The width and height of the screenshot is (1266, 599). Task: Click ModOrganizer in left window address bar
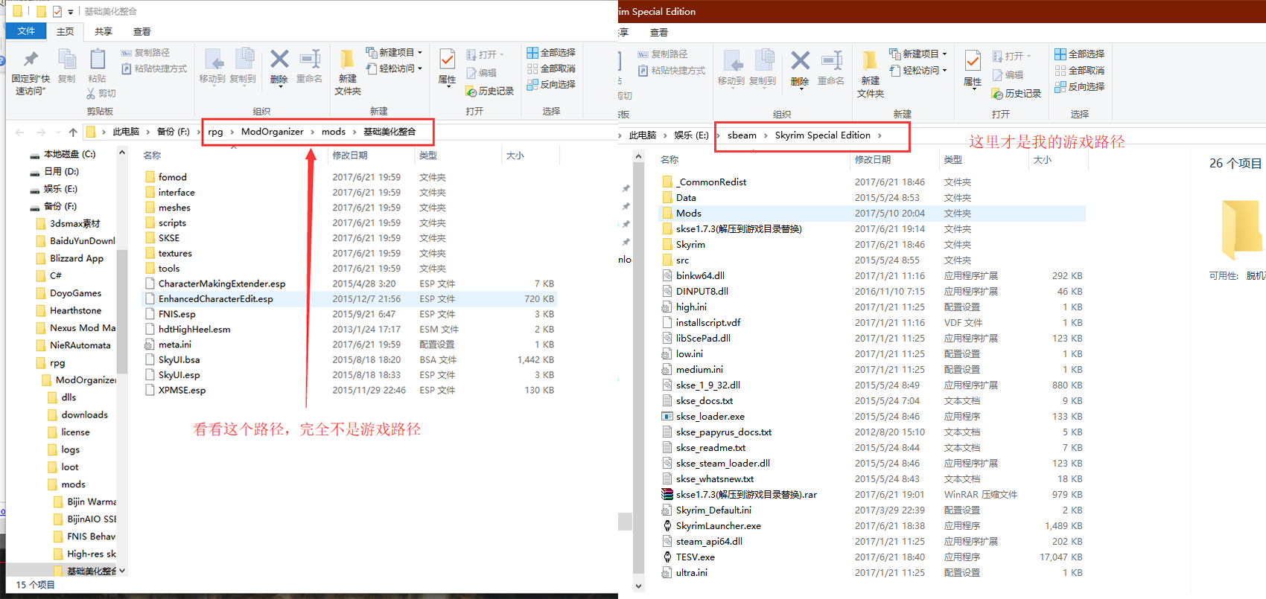(273, 132)
